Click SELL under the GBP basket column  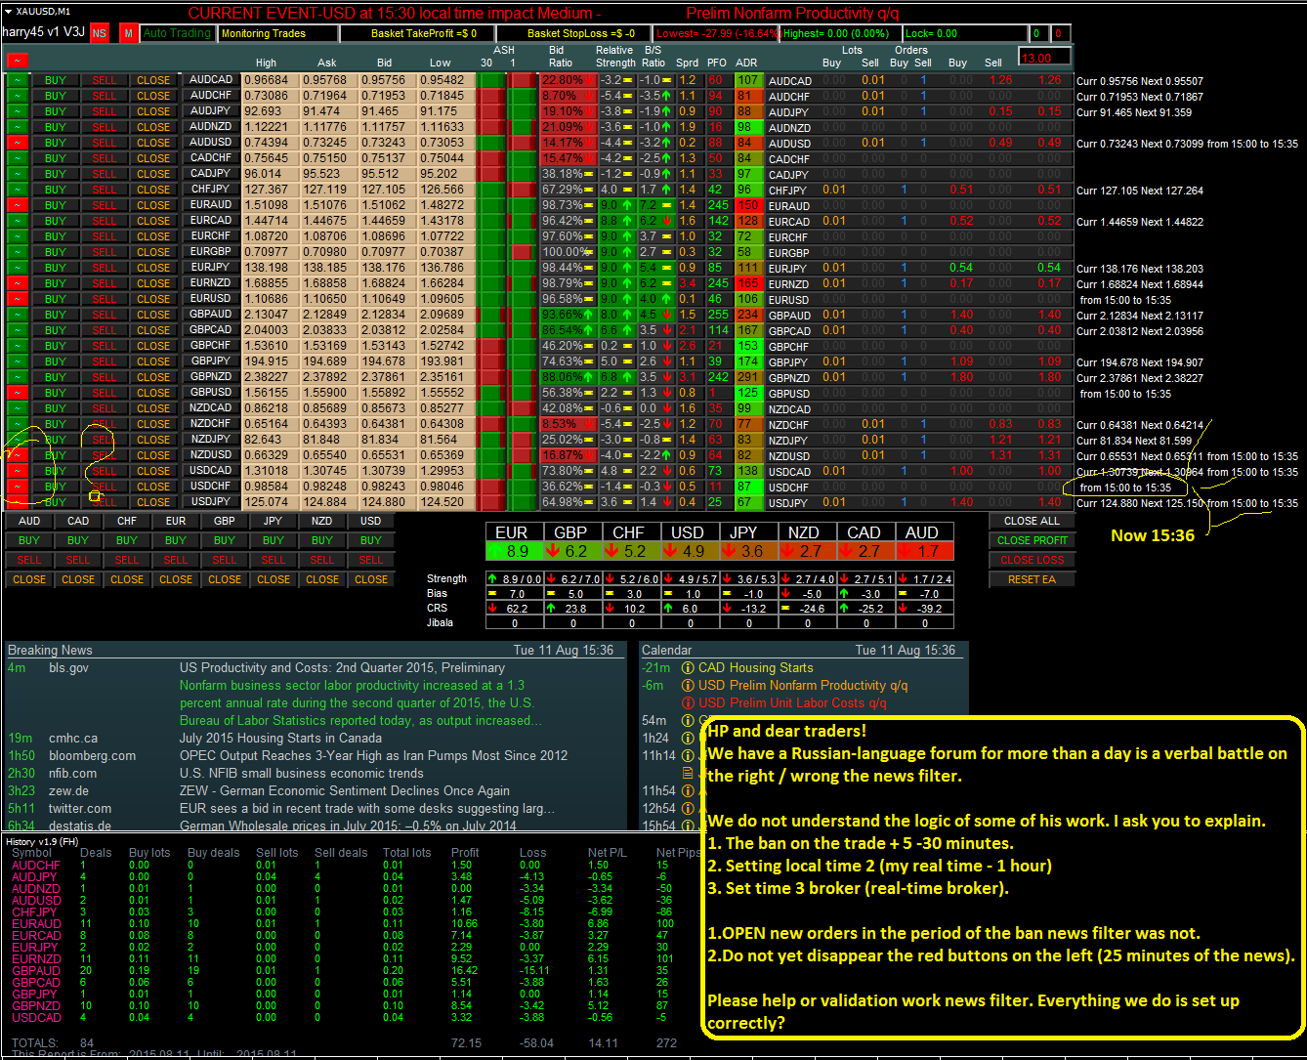coord(225,560)
